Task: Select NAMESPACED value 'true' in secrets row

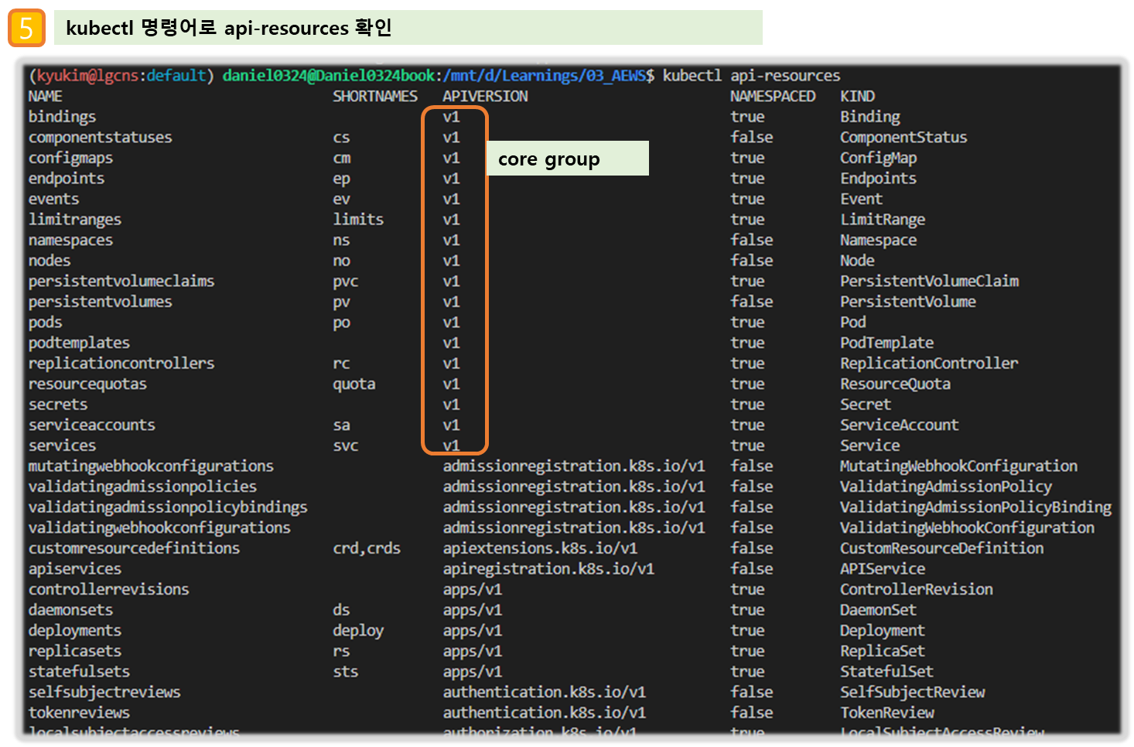Action: point(747,404)
